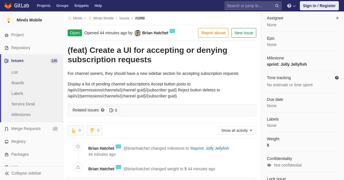Screen dimensions: 344x180
Task: Click Brian Hatchet author name in header
Action: (155, 33)
